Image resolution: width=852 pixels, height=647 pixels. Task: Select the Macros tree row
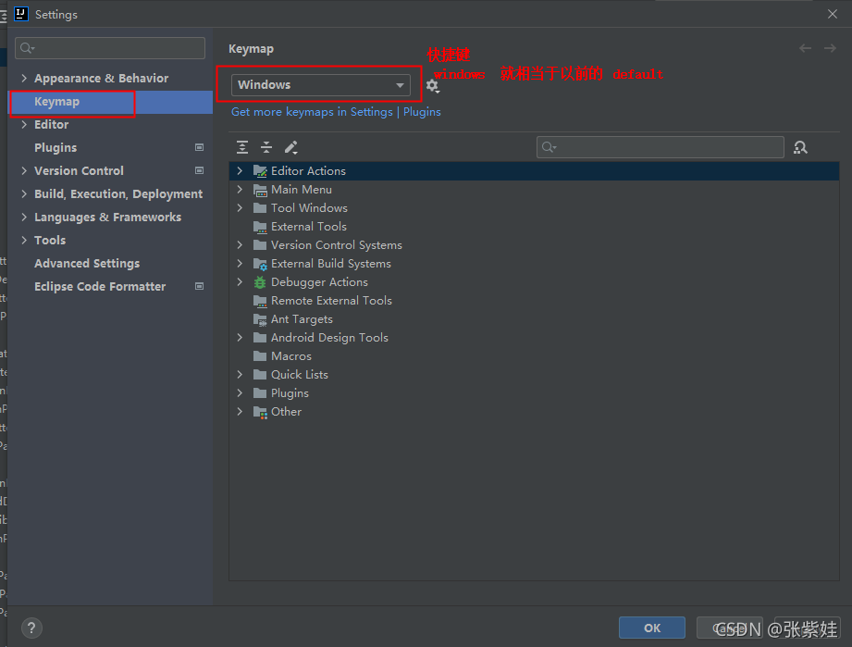(534, 356)
